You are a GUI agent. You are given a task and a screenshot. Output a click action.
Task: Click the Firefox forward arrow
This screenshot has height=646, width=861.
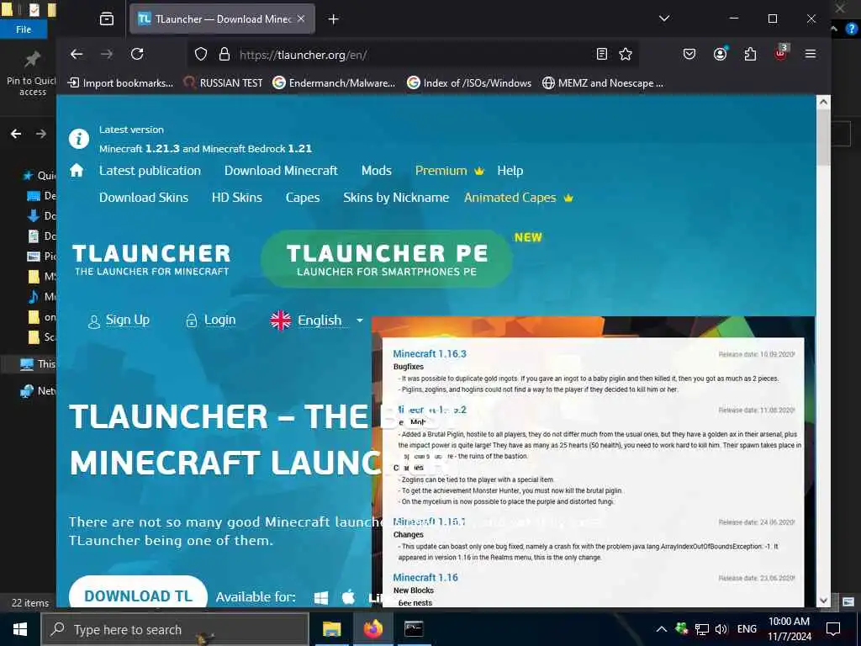[x=107, y=54]
